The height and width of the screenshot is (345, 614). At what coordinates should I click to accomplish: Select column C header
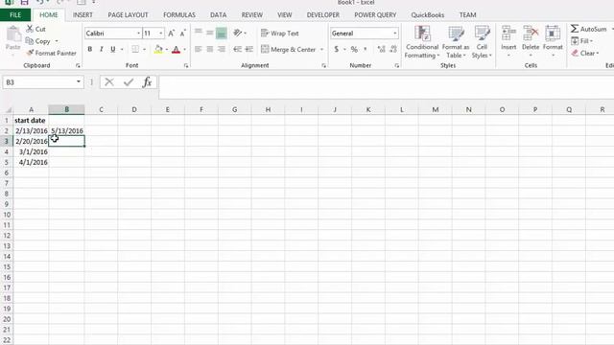click(101, 109)
